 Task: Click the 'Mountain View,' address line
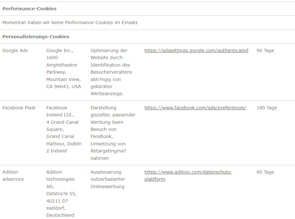pos(63,79)
